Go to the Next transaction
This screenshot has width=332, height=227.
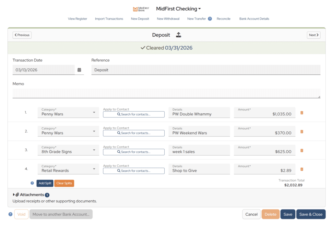coord(314,35)
